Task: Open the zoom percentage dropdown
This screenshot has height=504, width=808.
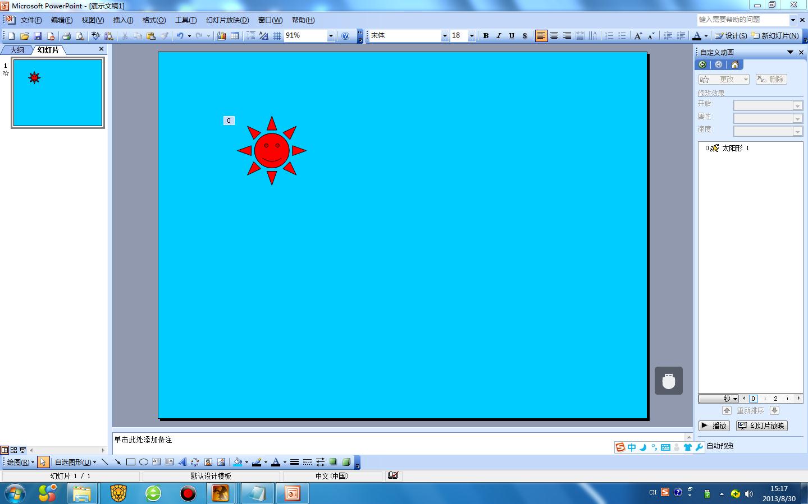Action: 331,36
